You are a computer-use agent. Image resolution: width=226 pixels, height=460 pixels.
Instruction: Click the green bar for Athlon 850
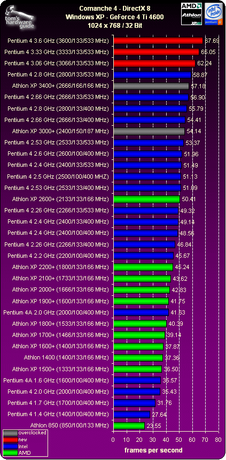(x=129, y=426)
